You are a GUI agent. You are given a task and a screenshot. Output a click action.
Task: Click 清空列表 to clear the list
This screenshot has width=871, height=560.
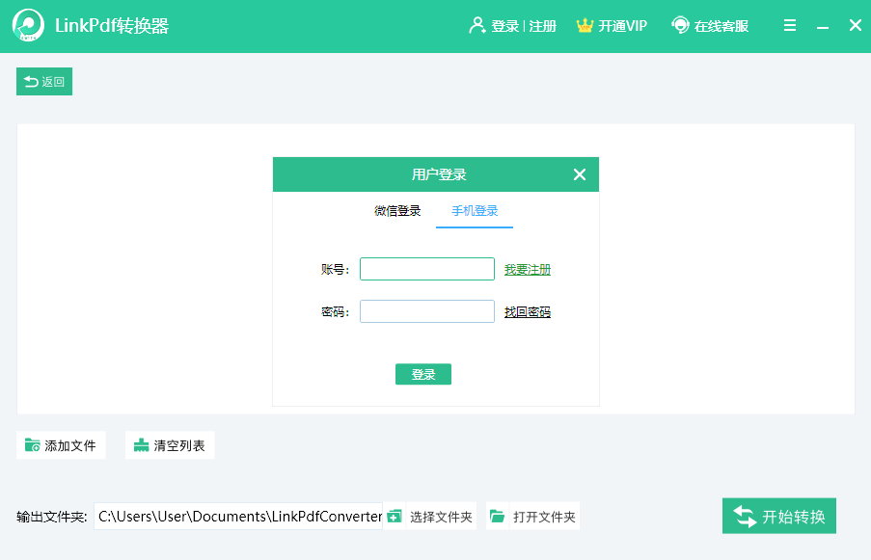(170, 445)
